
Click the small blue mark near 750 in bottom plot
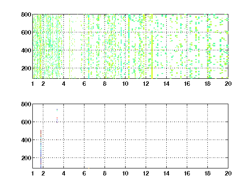(57, 110)
